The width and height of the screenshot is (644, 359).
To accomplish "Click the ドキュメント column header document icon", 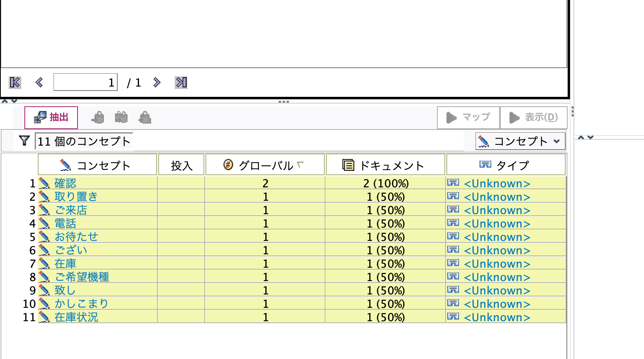I will pyautogui.click(x=348, y=165).
